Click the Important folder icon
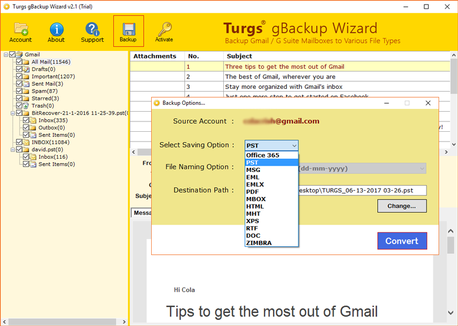 pos(26,76)
